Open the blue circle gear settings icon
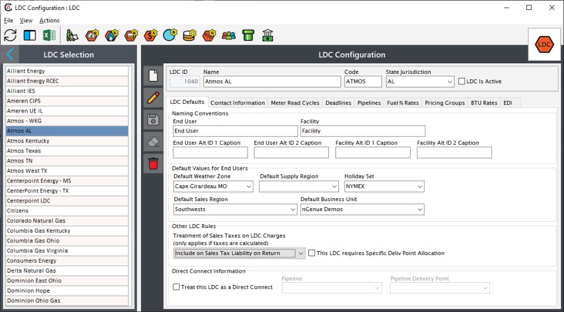The image size is (564, 312). (x=170, y=35)
